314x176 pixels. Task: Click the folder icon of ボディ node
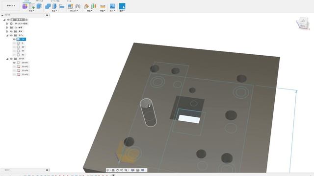point(15,35)
